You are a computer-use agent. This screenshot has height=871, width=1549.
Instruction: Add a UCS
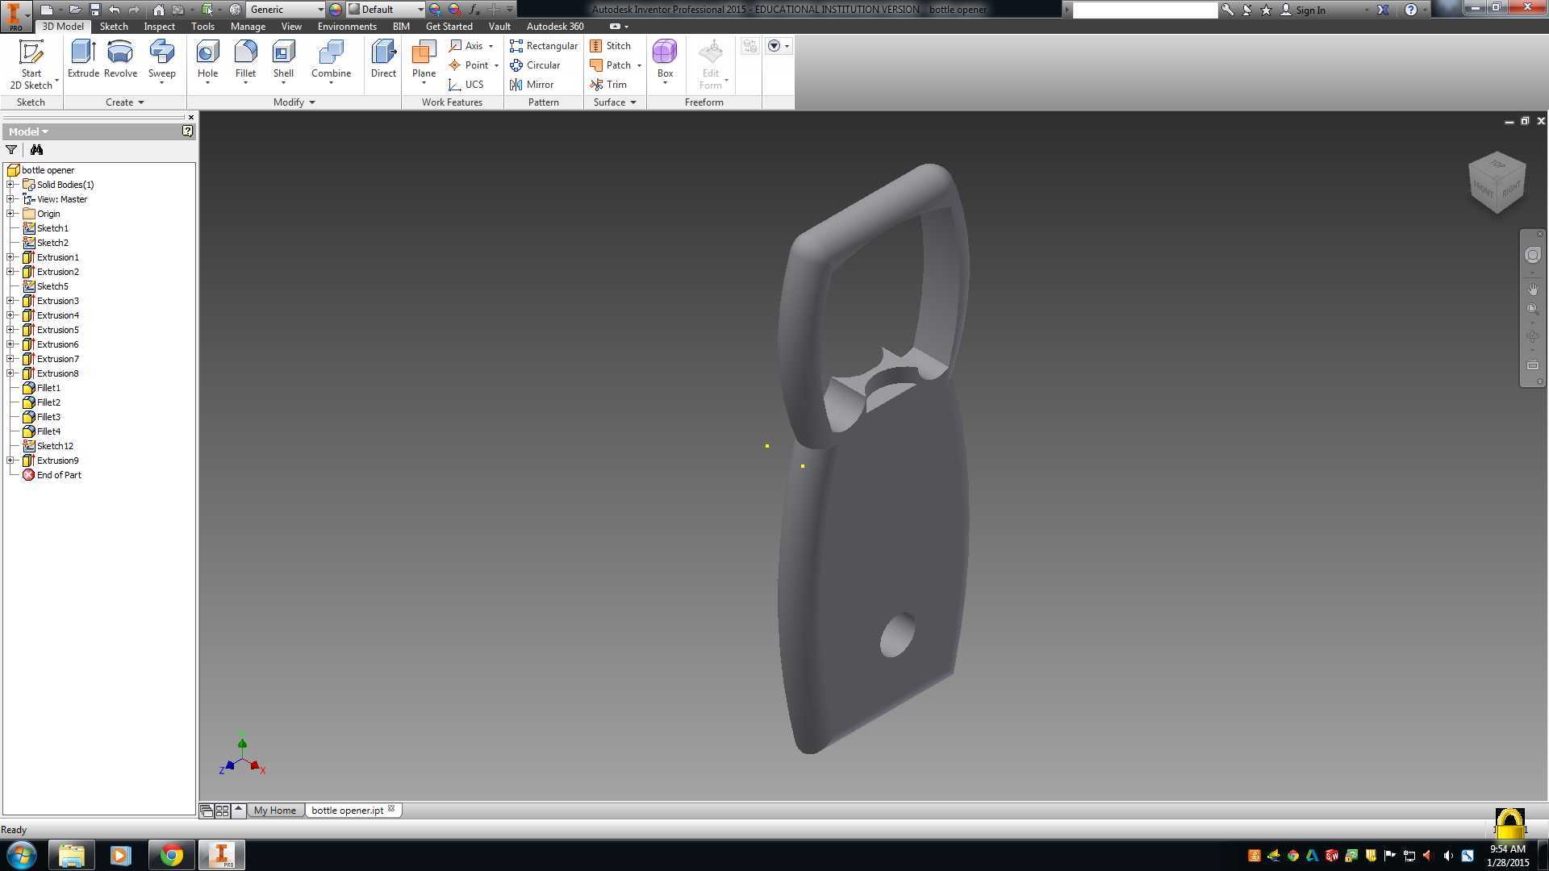pos(466,85)
